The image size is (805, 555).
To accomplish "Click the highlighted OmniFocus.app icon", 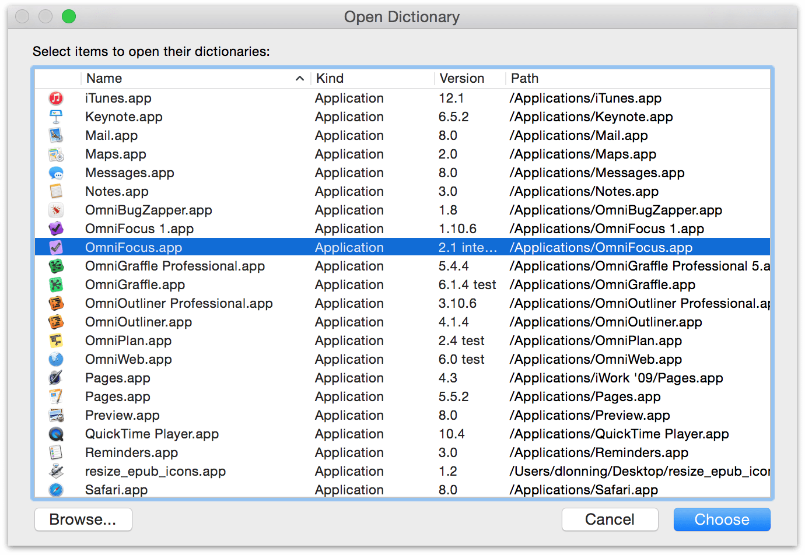I will (x=56, y=247).
